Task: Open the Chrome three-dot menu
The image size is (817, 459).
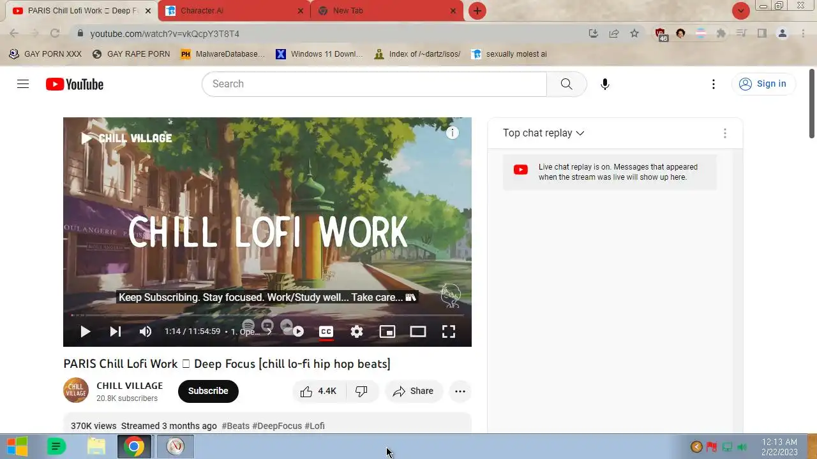Action: (x=803, y=33)
